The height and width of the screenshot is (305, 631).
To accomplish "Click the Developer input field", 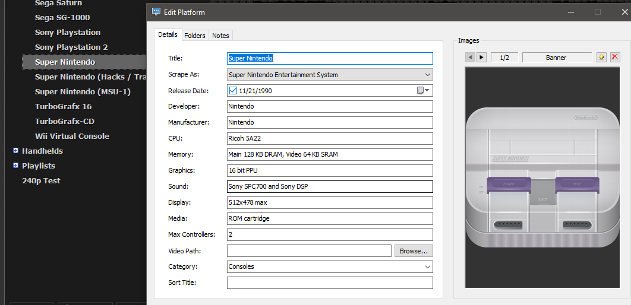I will tap(330, 106).
